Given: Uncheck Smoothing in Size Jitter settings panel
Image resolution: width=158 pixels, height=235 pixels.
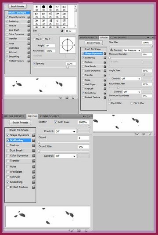Looking at the screenshot, I should click(x=83, y=93).
